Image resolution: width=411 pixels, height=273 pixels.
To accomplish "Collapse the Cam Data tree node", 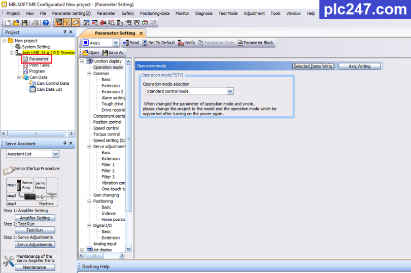I will (18, 78).
